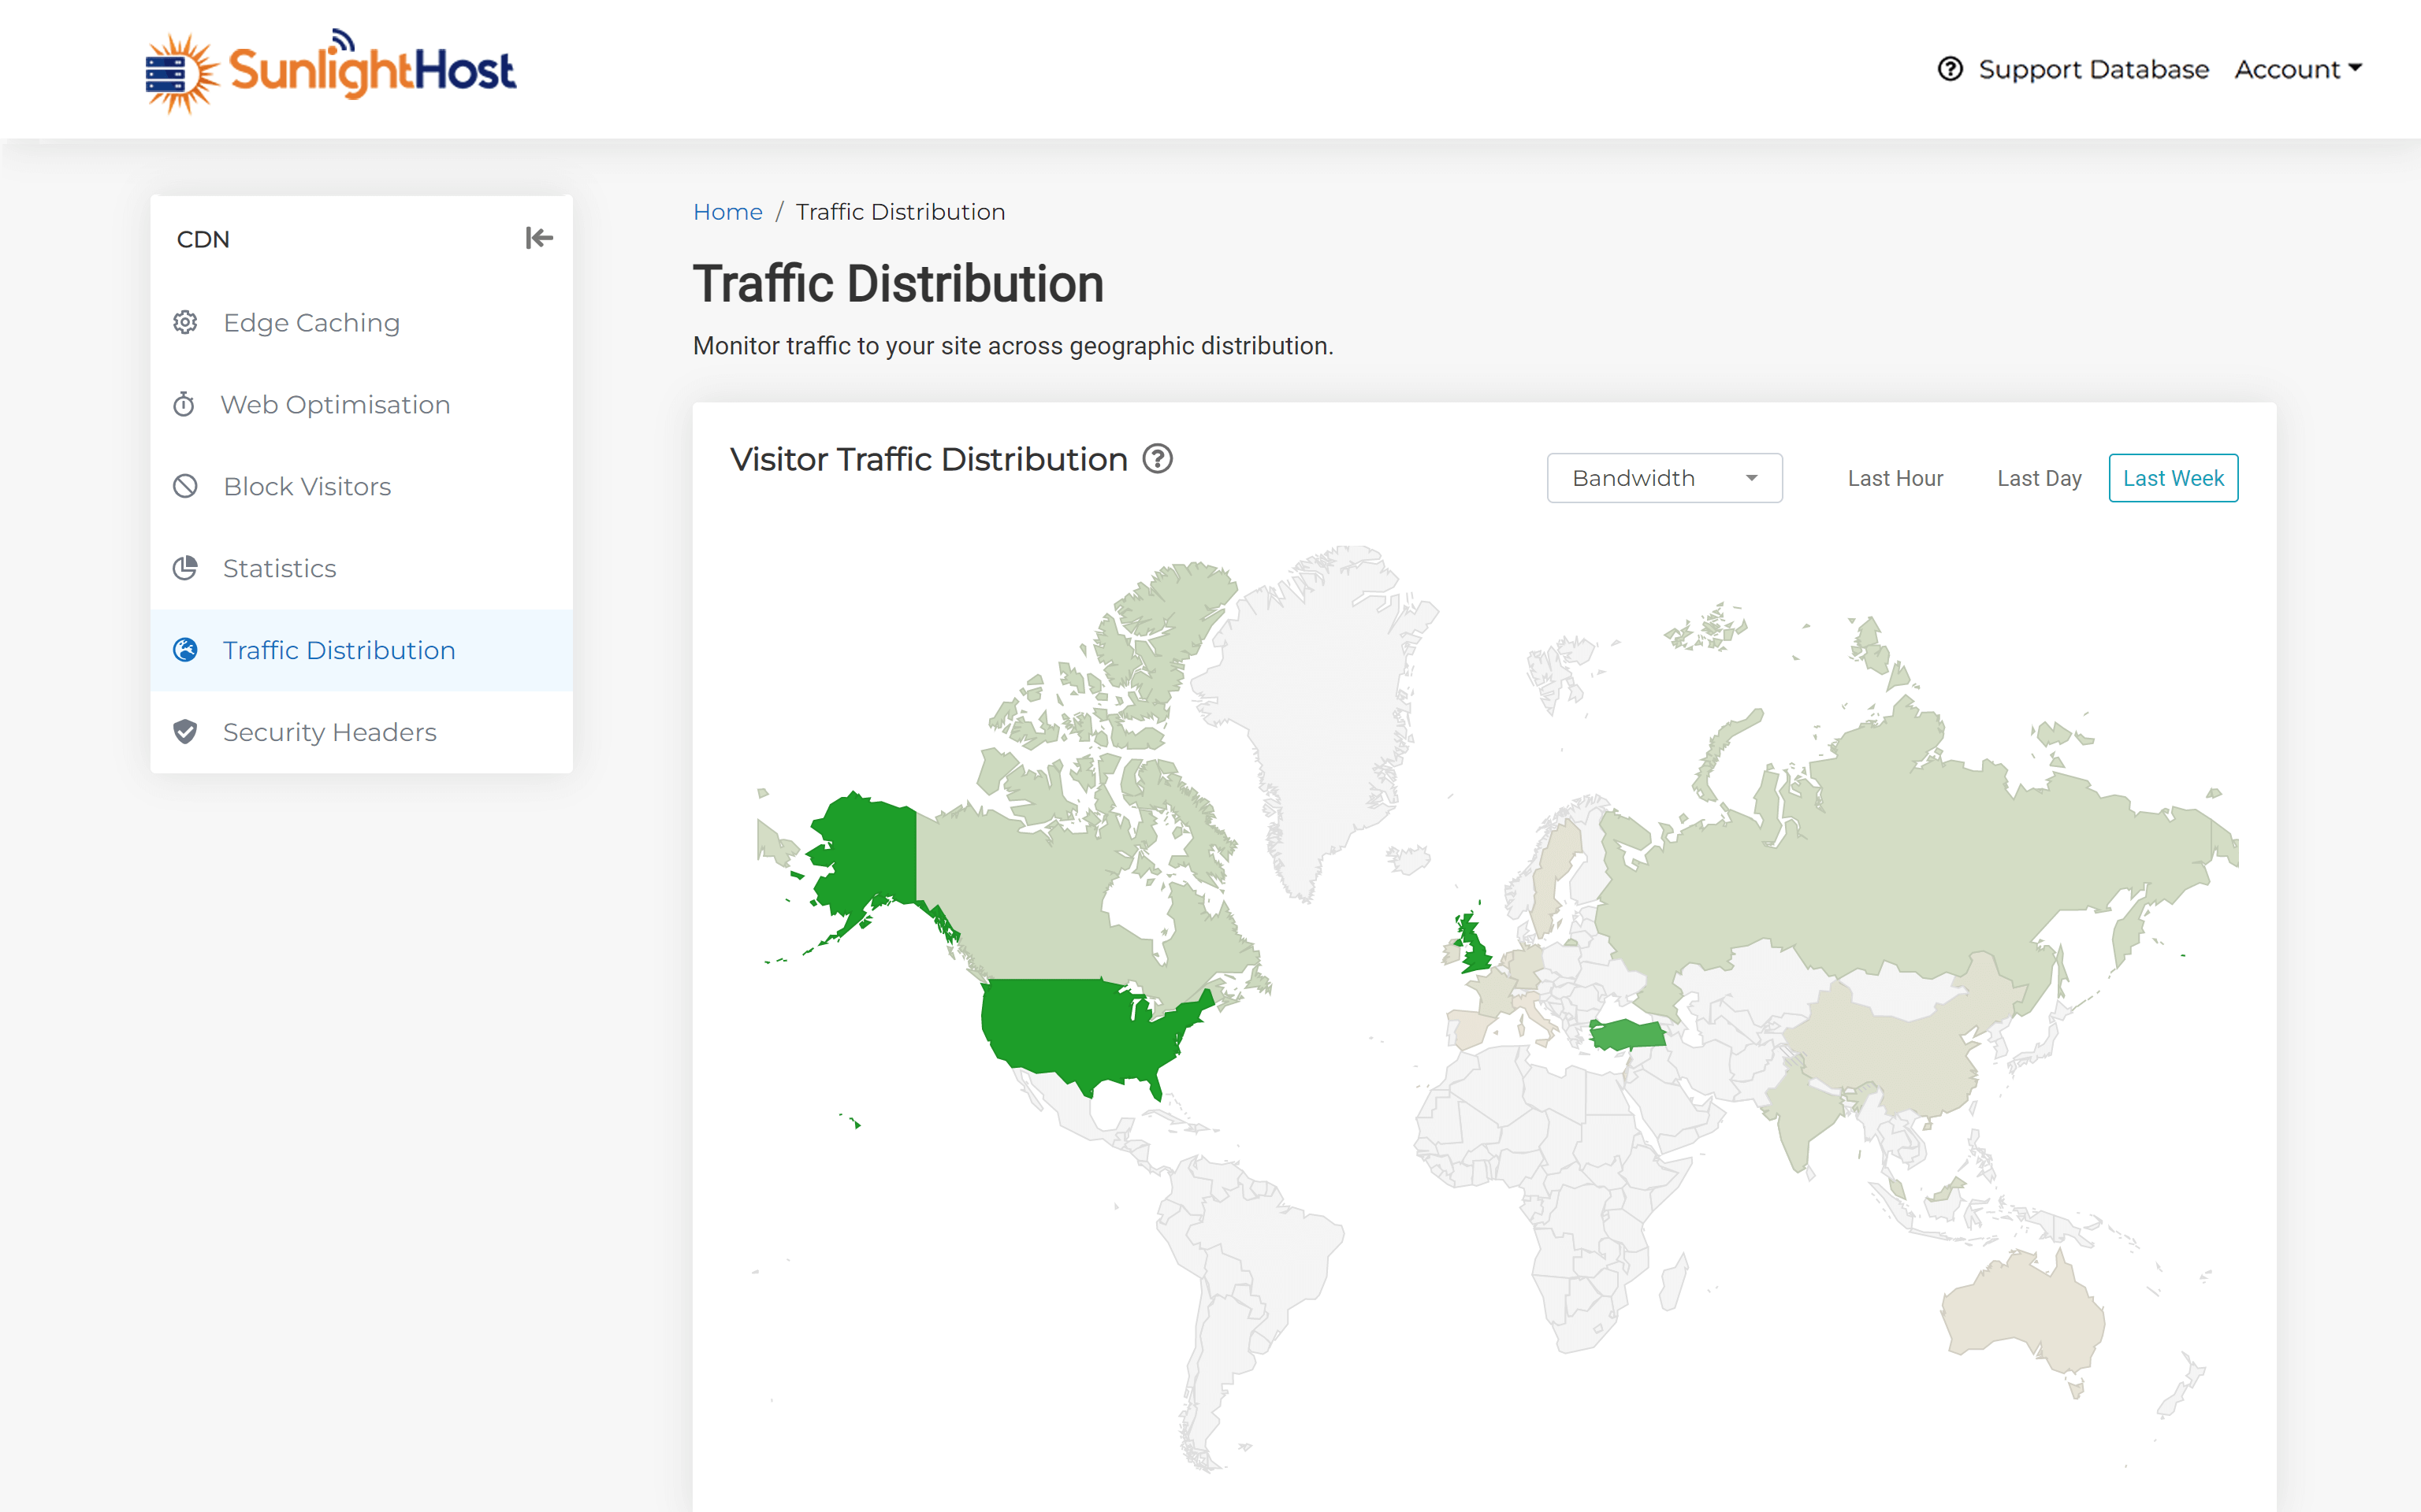Image resolution: width=2421 pixels, height=1512 pixels.
Task: Select the Last Week time range
Action: coord(2173,478)
